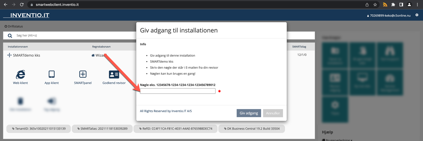Click the Regnskabsnavn column header
423x141 pixels.
tap(101, 46)
